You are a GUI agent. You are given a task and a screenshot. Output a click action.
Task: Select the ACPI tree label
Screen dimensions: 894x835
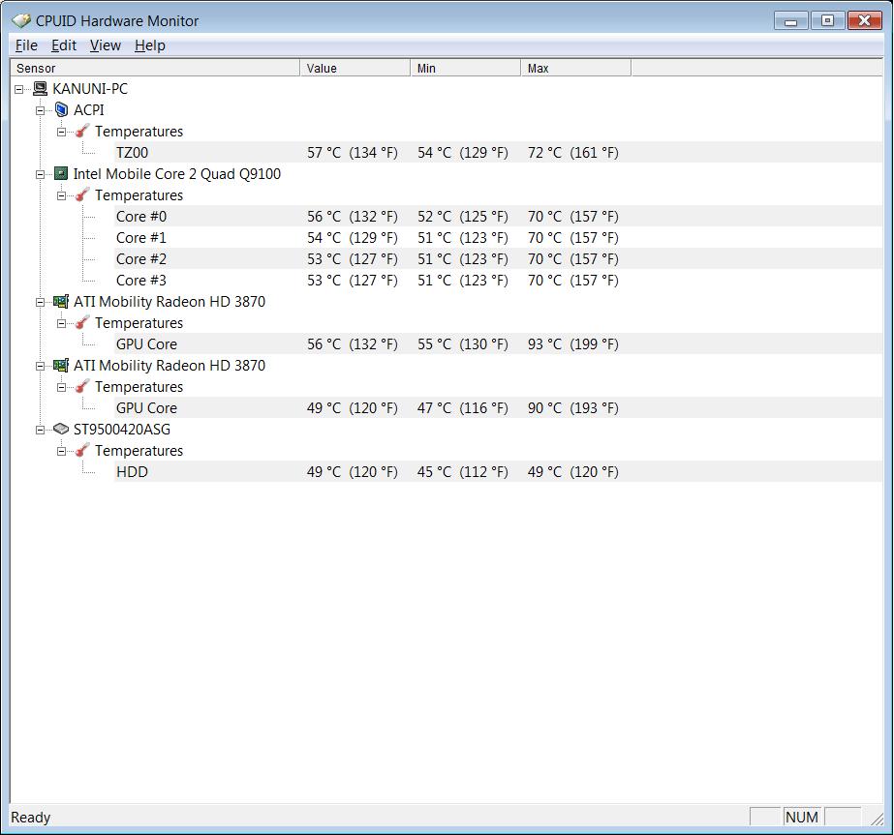coord(89,110)
